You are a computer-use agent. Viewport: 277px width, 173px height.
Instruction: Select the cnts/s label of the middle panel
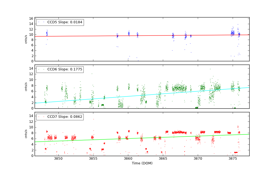coord(26,86)
